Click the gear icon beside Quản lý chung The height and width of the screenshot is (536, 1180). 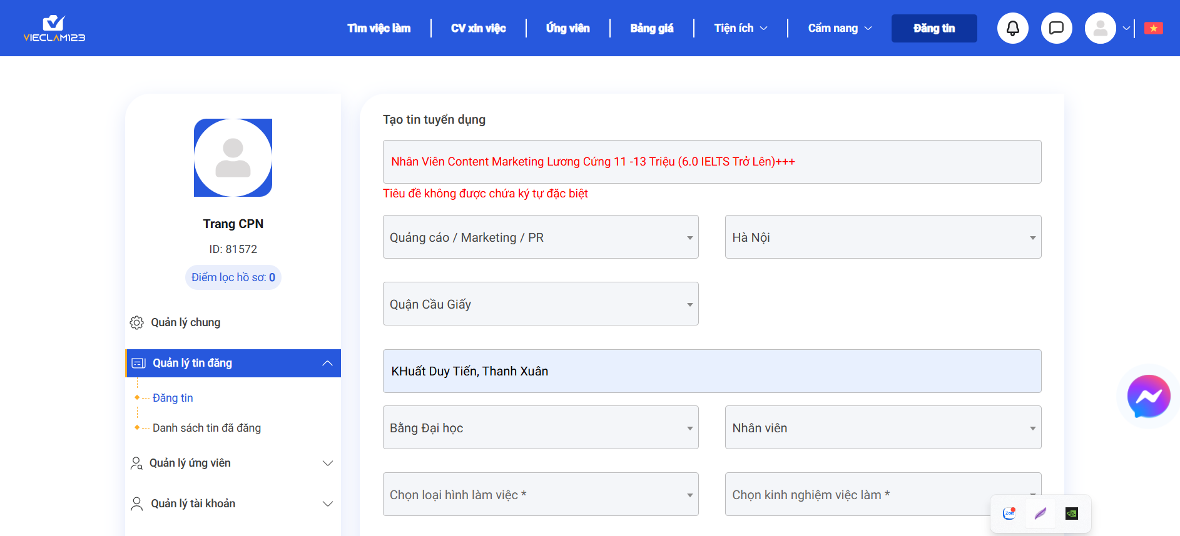click(x=136, y=322)
